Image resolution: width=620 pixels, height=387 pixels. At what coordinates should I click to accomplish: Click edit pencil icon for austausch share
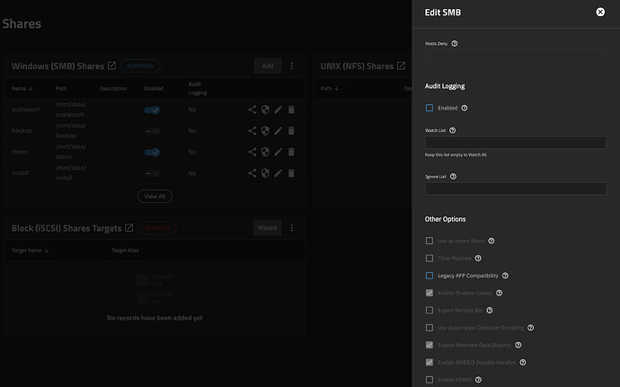pyautogui.click(x=278, y=110)
